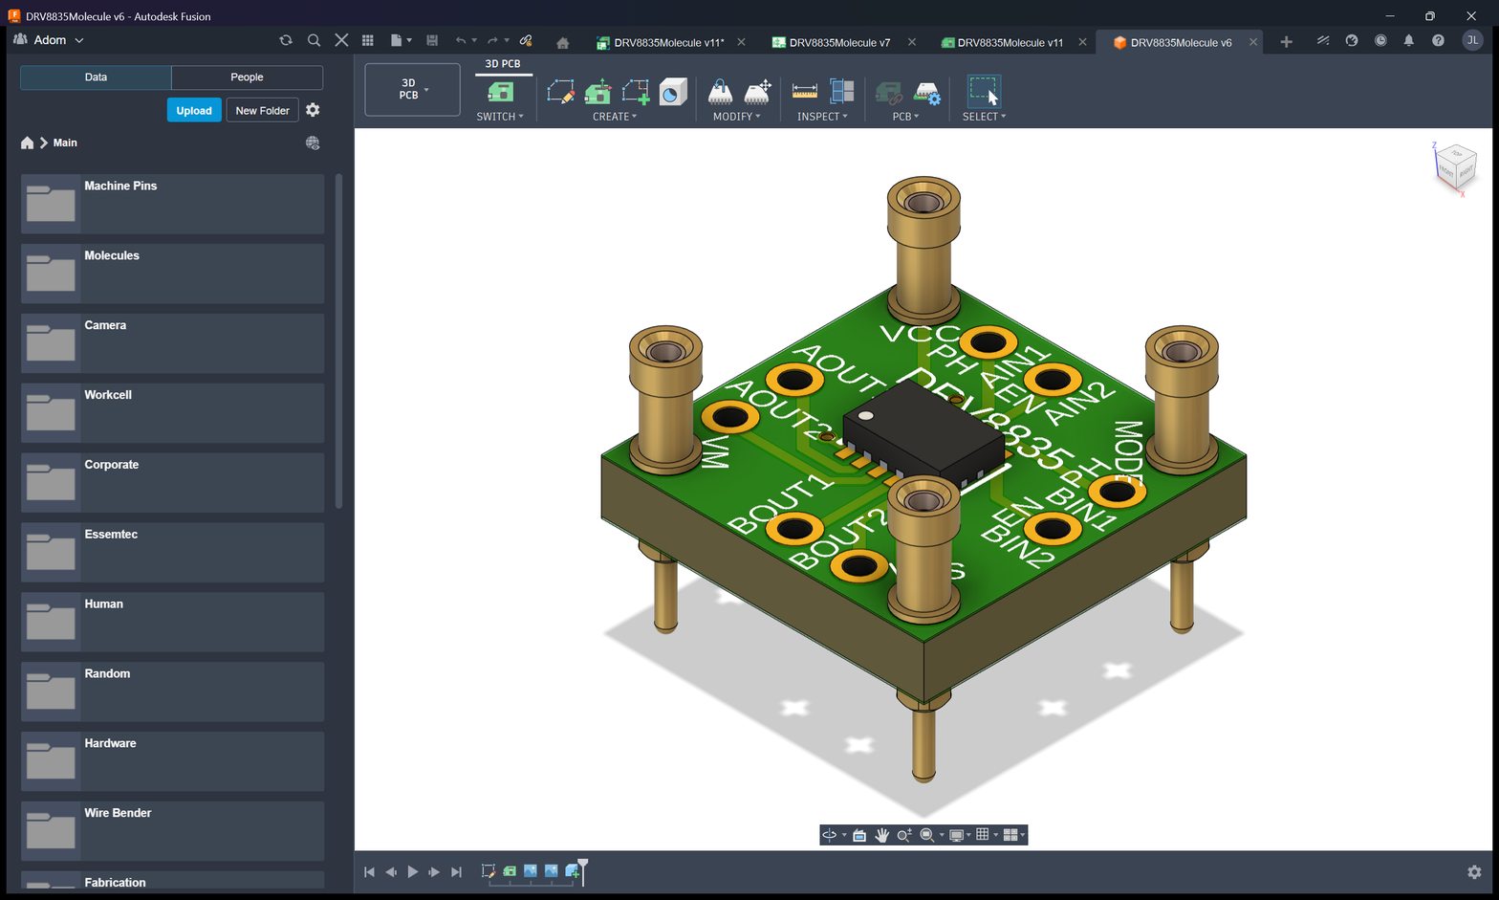Open timeline settings gear
Screen dimensions: 1499x900
1474,871
